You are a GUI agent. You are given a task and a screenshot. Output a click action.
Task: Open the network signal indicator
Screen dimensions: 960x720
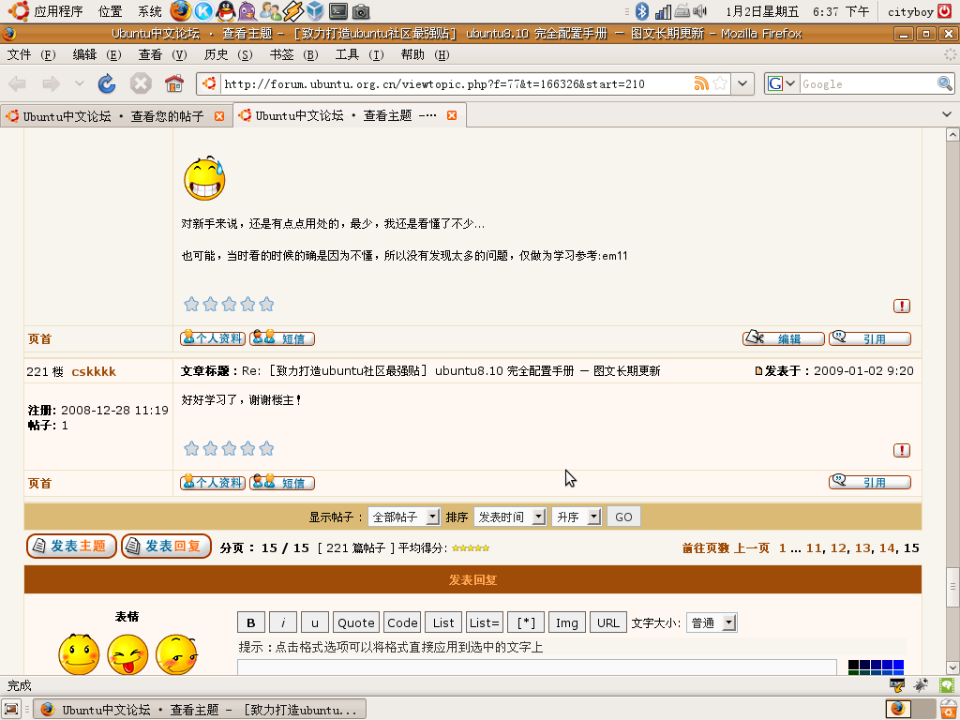pyautogui.click(x=663, y=11)
